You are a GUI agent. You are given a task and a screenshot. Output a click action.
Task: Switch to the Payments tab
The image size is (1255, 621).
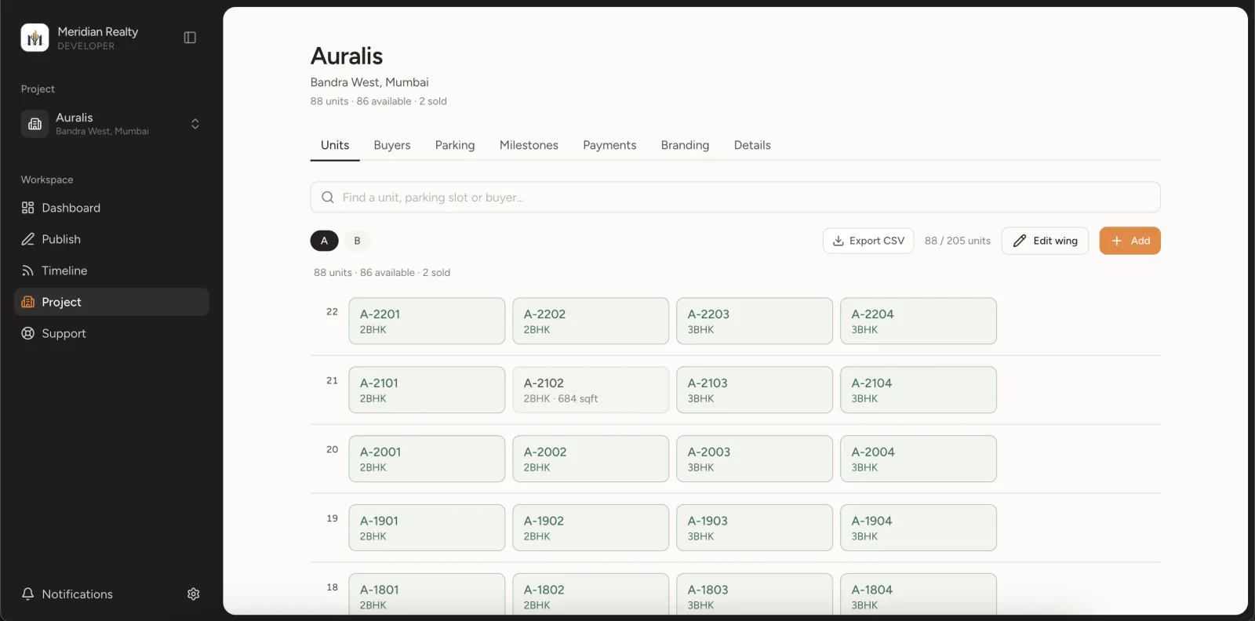(609, 145)
